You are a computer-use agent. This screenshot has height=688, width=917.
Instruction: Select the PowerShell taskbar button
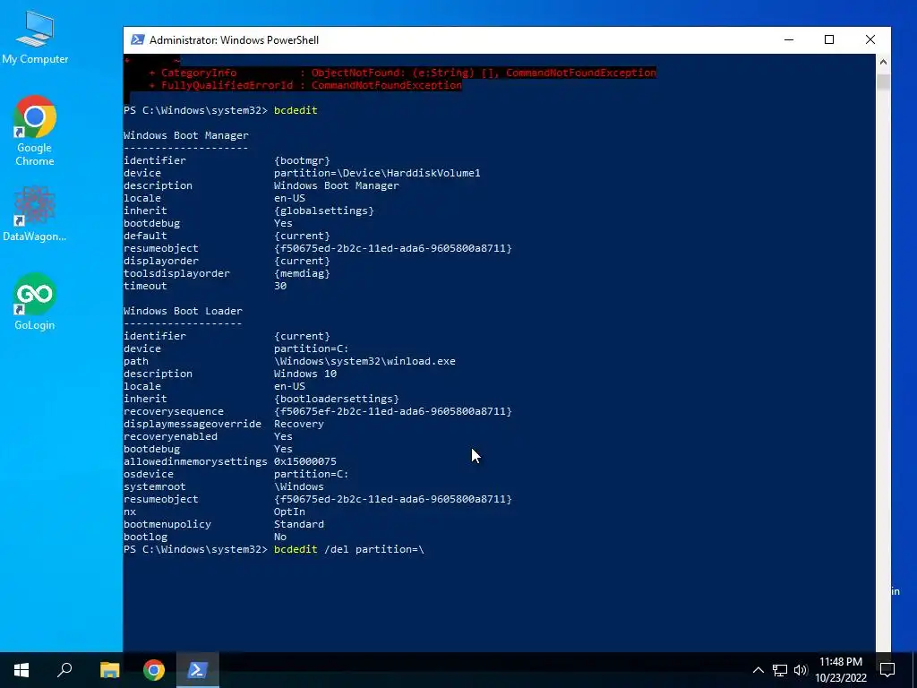coord(198,670)
